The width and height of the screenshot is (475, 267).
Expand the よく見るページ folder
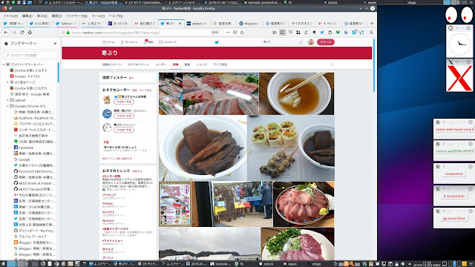[7, 82]
